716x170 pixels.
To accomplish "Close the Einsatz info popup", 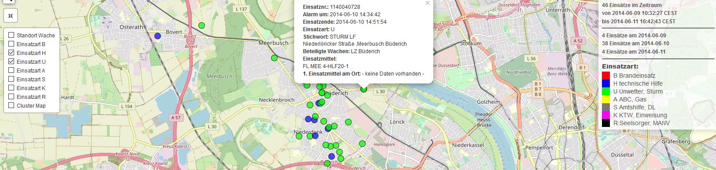I will [427, 3].
